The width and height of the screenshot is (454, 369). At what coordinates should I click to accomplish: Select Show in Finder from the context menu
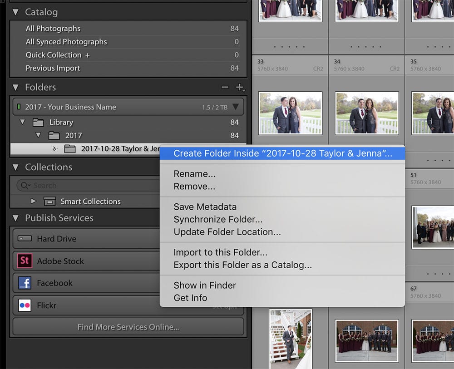204,285
